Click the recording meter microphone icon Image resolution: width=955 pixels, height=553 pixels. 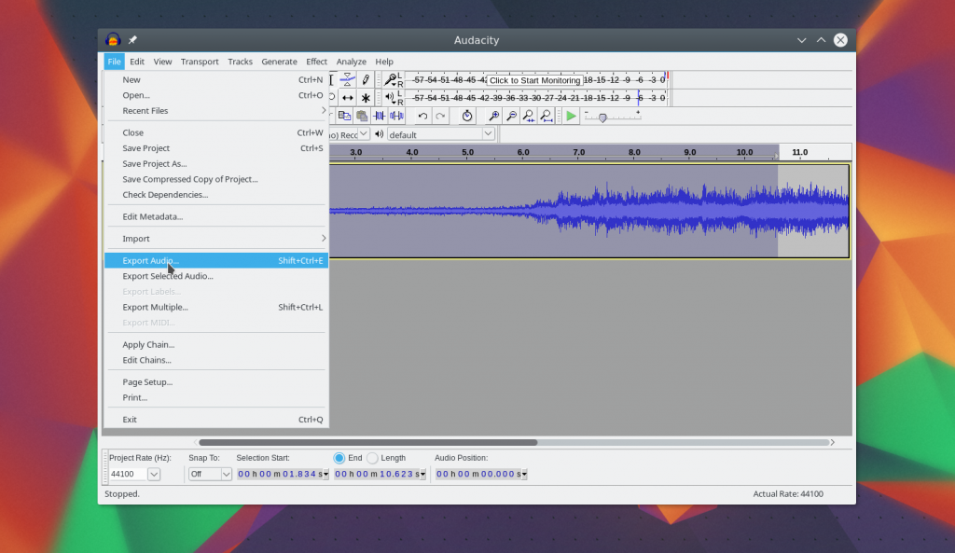tap(389, 80)
